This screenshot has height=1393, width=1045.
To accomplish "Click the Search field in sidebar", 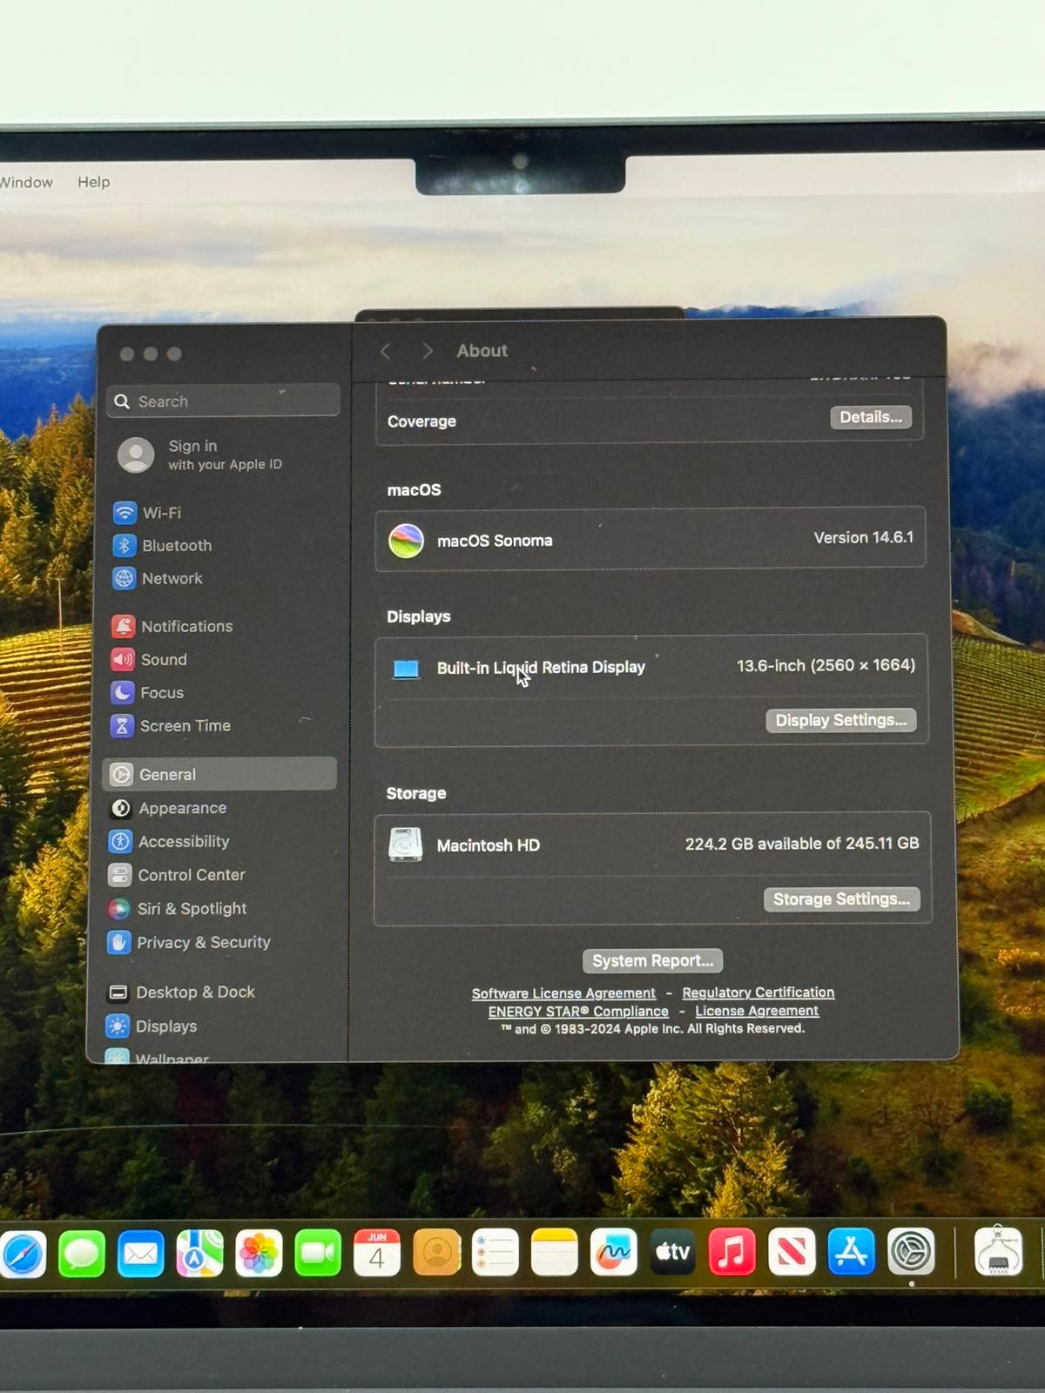I will (223, 400).
